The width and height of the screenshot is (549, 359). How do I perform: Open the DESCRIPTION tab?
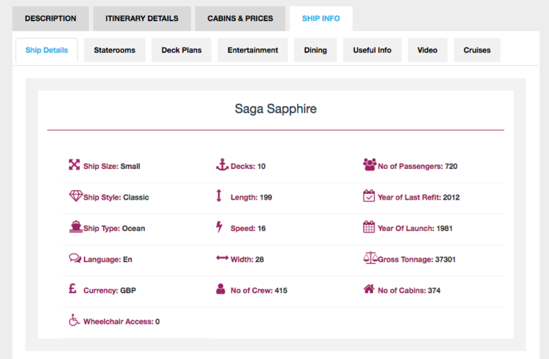(x=51, y=18)
